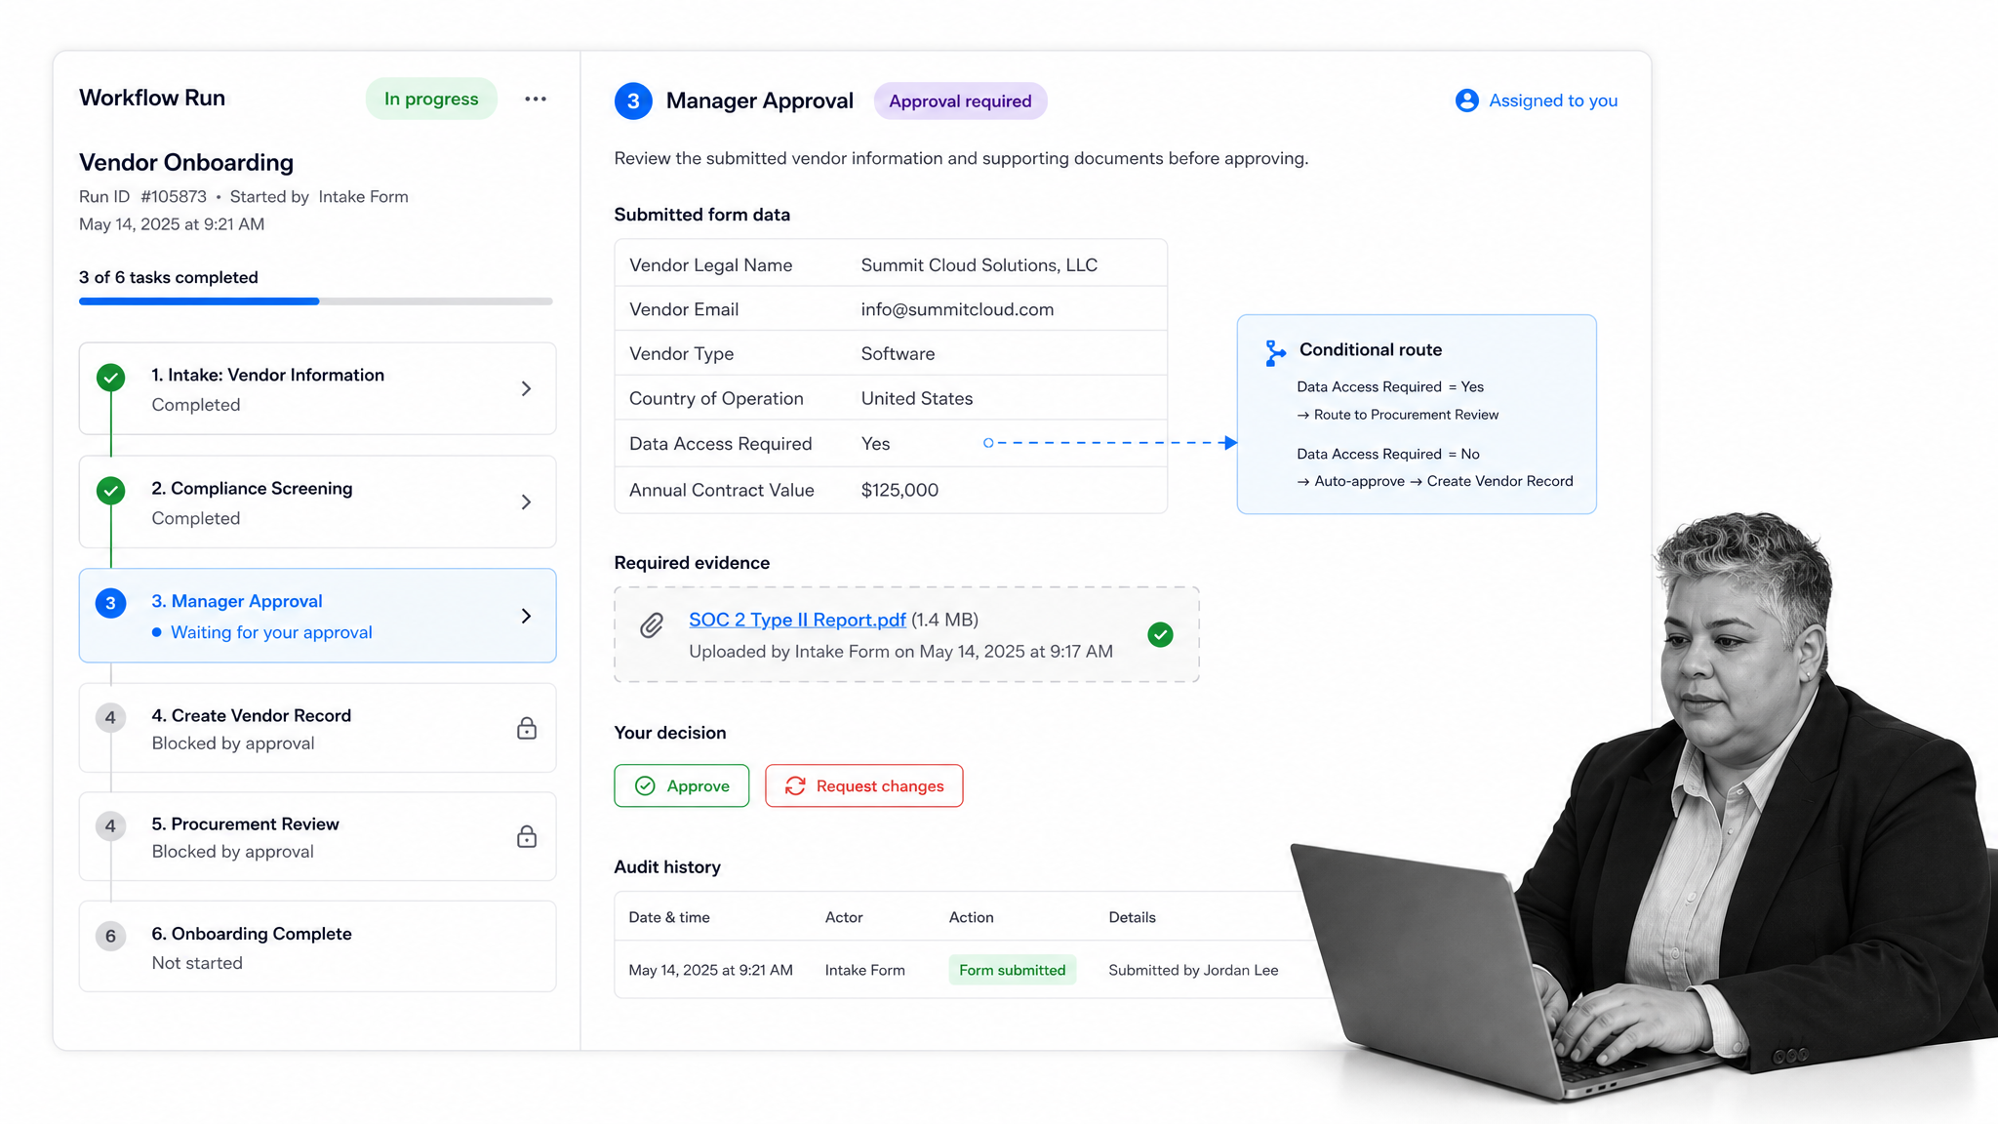Click the large blue 3 header badge

pos(633,100)
